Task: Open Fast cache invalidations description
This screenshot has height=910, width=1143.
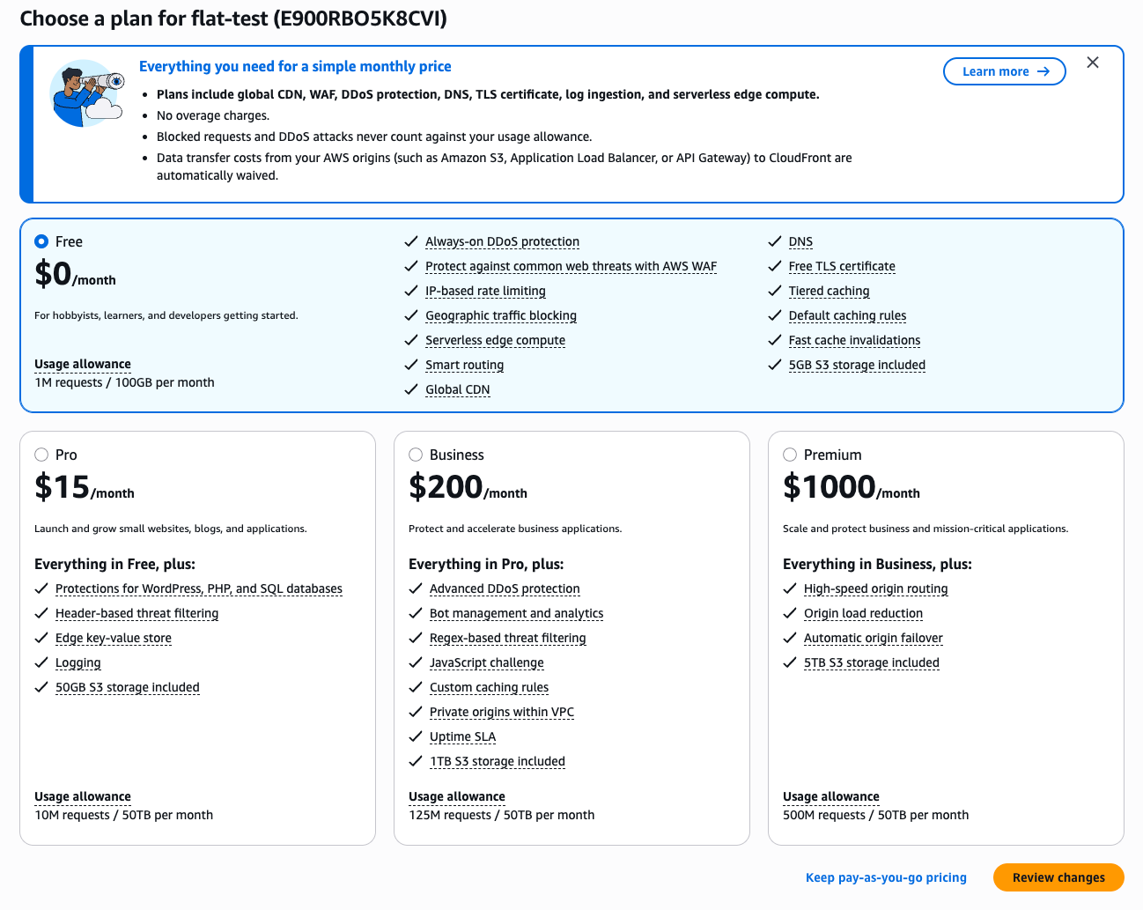Action: coord(854,340)
